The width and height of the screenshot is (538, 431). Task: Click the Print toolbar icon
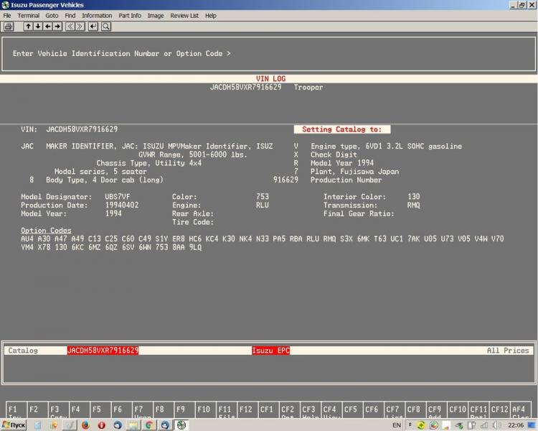[x=8, y=27]
